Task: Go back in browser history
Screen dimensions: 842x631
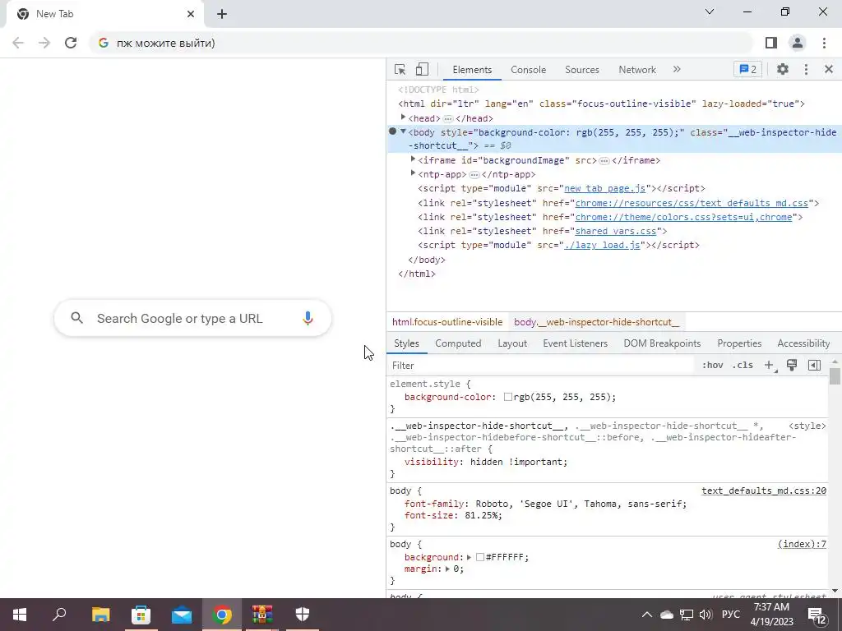Action: click(x=18, y=43)
